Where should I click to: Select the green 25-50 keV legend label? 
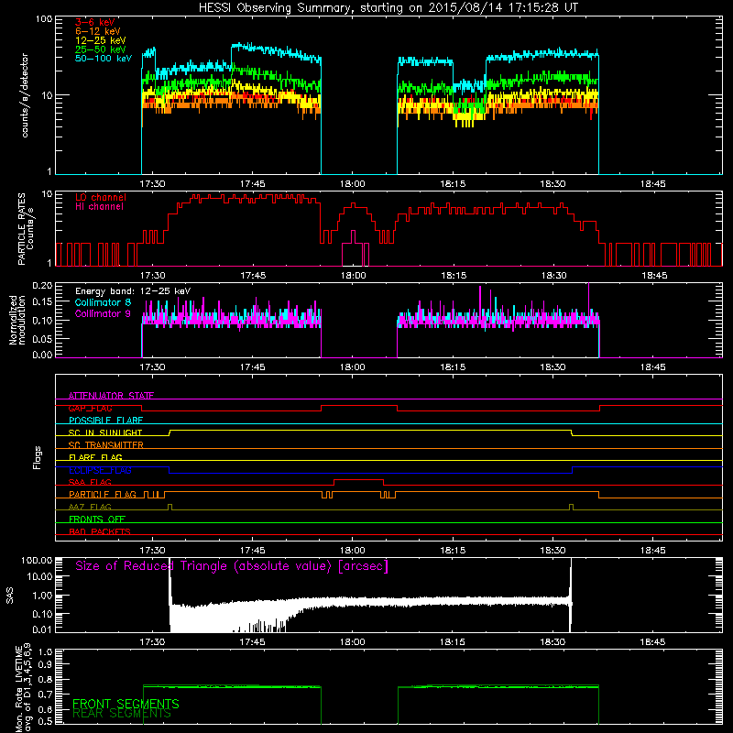tap(101, 49)
